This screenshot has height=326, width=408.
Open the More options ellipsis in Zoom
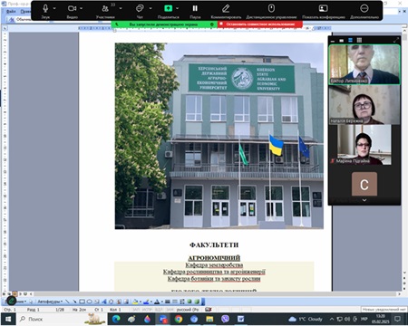(x=364, y=8)
